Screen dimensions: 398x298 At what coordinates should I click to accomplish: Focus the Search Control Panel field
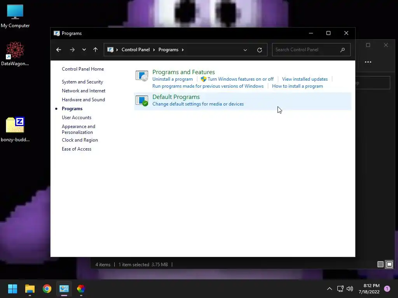coord(311,50)
